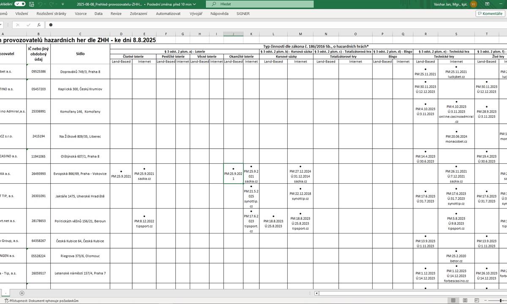This screenshot has width=507, height=304.
Task: Switch to Page Break Preview view
Action: 476,301
